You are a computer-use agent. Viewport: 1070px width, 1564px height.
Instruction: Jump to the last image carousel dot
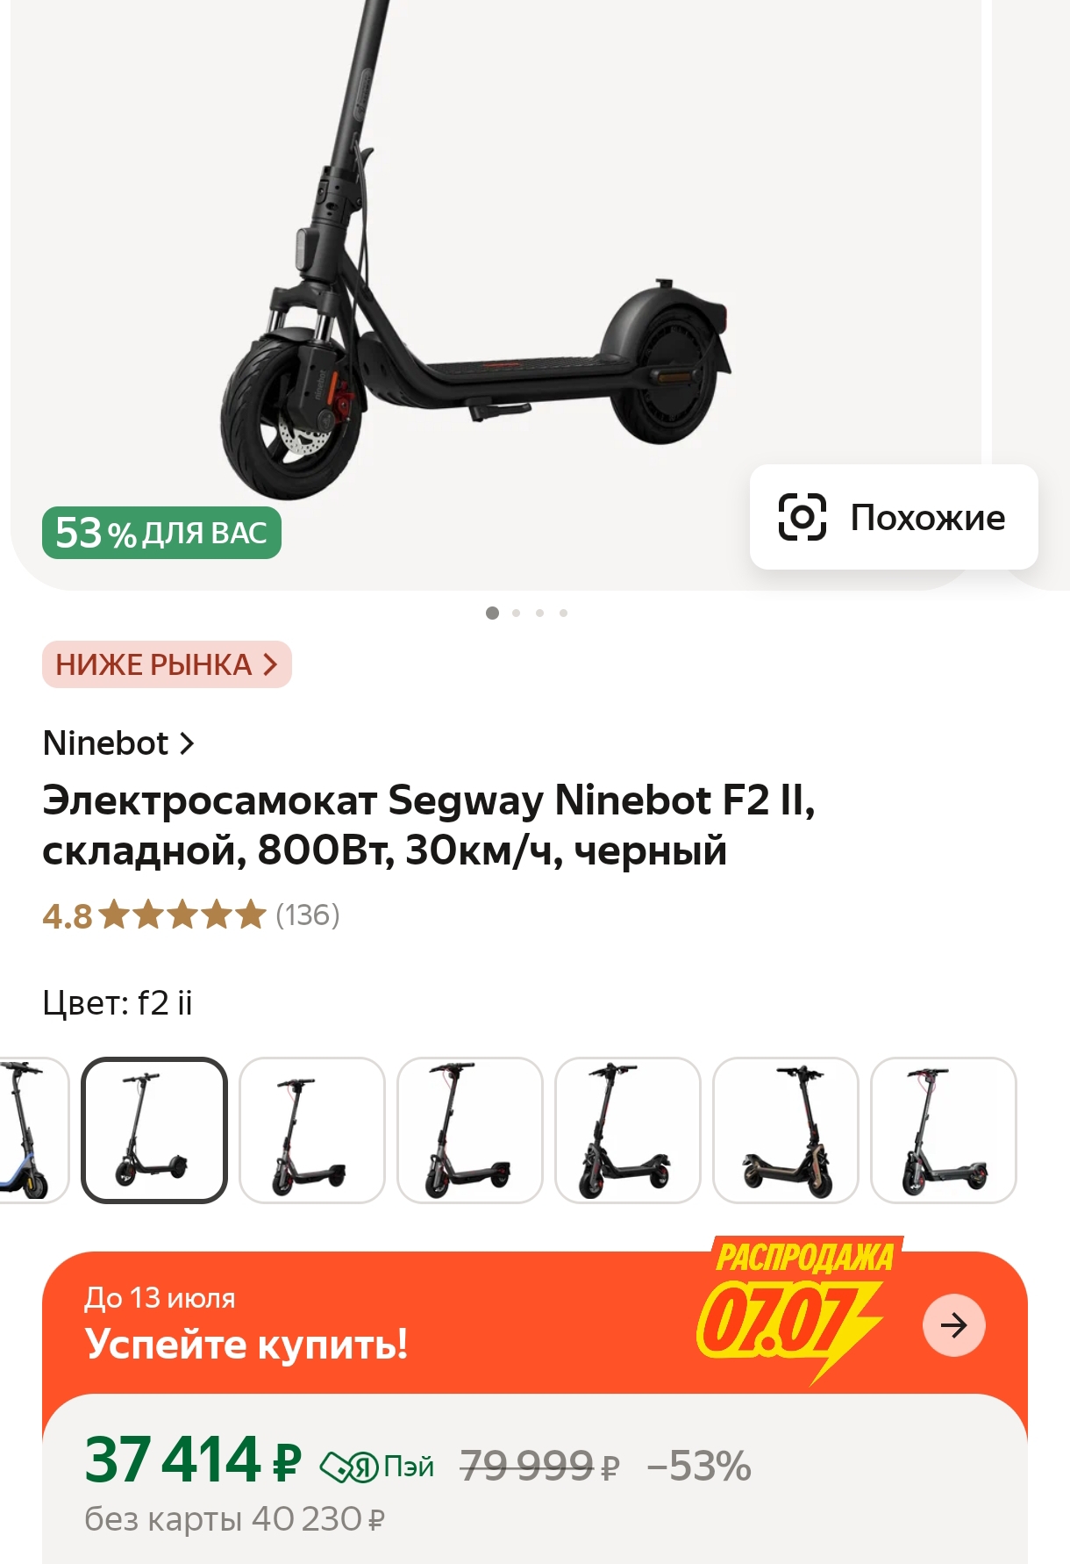tap(563, 613)
